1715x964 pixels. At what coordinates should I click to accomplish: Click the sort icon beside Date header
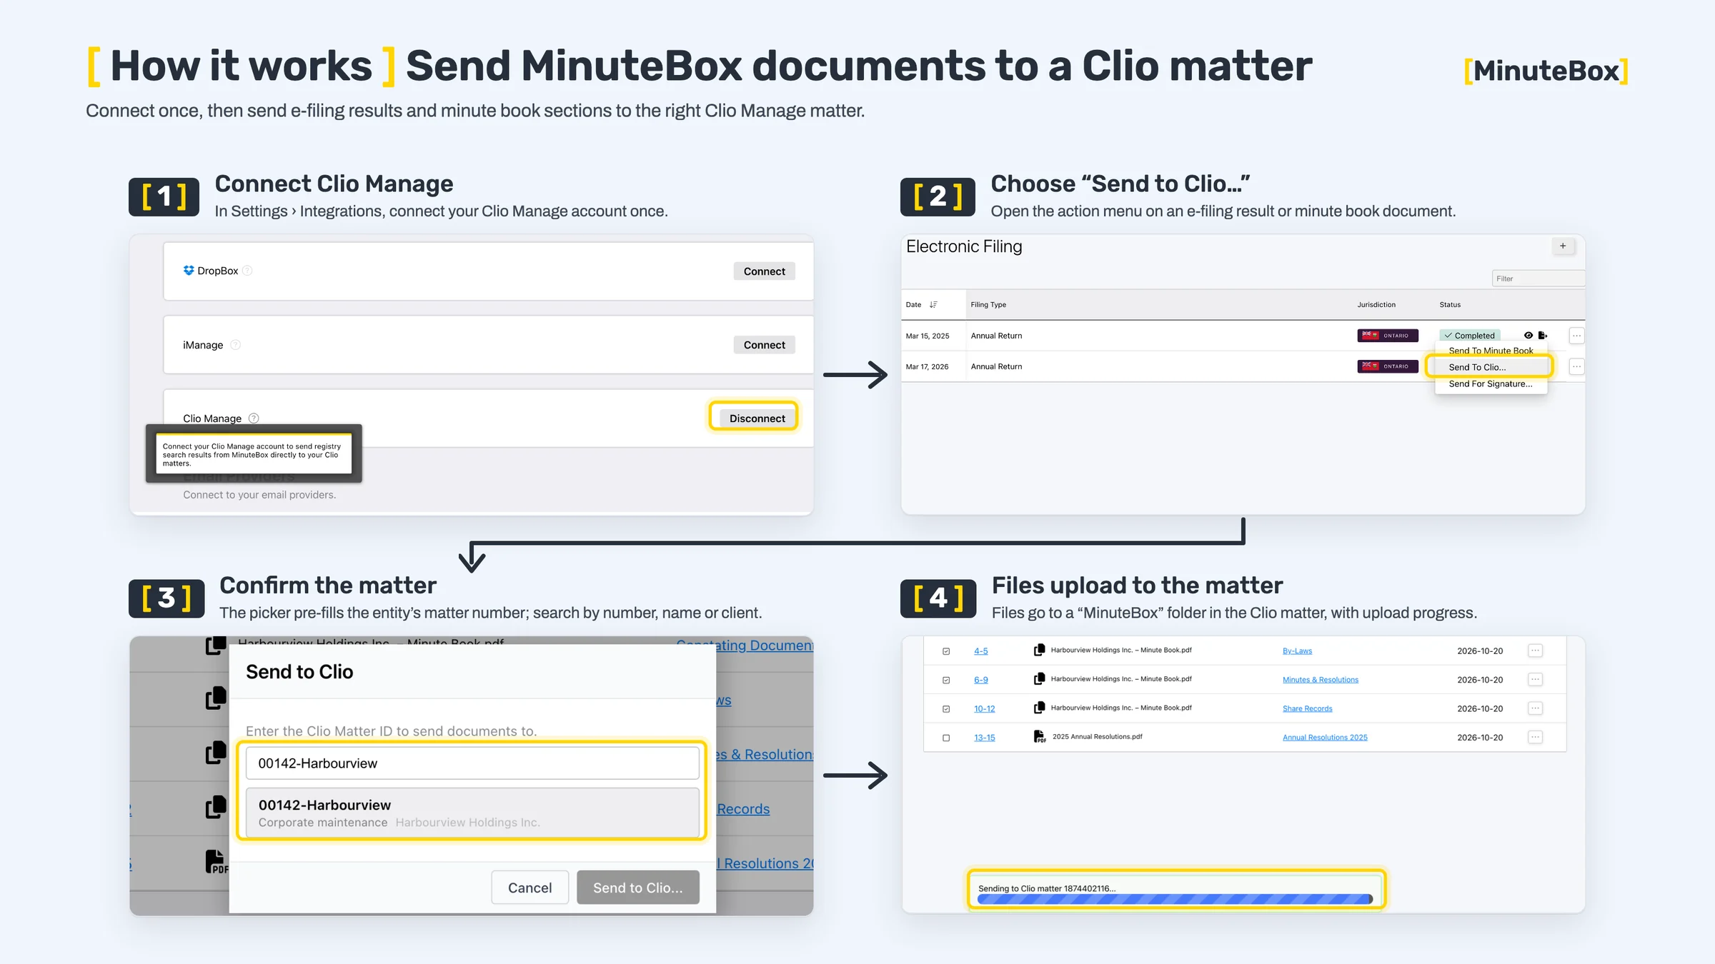pyautogui.click(x=933, y=305)
